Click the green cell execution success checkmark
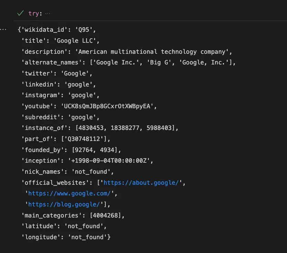Image resolution: width=287 pixels, height=253 pixels. pos(20,13)
